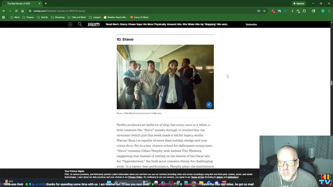333x187 pixels.
Task: Go to Variety home via logo
Action: 94,24
